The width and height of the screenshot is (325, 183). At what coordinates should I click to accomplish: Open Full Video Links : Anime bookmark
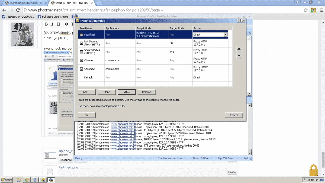(53, 17)
